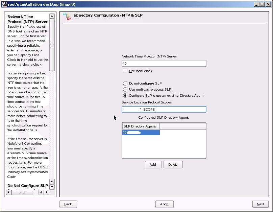Enable the Use local clock checkbox
The image size is (273, 212).
125,71
